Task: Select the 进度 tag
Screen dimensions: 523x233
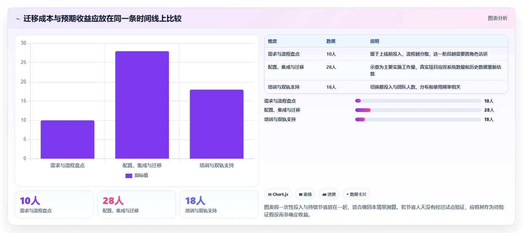Action: [x=329, y=194]
